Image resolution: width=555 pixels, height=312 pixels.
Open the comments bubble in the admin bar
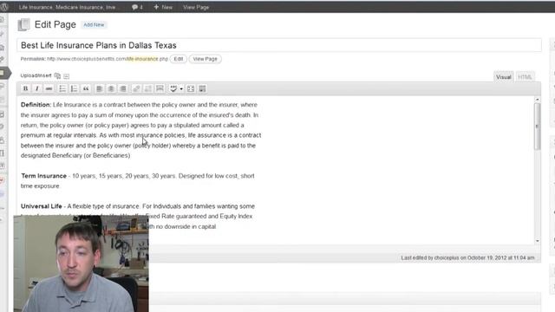click(x=137, y=7)
